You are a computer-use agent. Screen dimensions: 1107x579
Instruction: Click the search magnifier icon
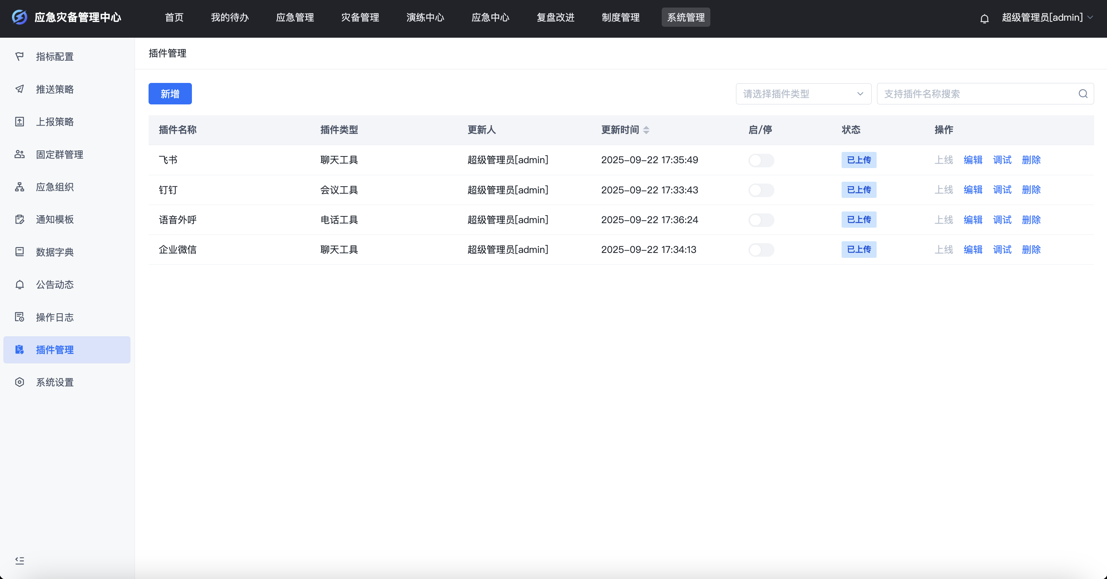coord(1082,93)
